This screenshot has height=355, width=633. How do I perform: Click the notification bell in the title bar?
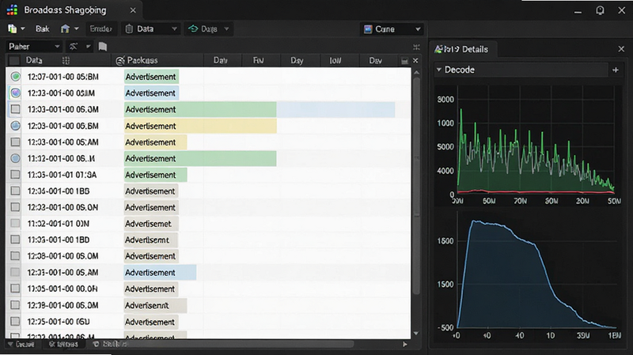point(600,10)
